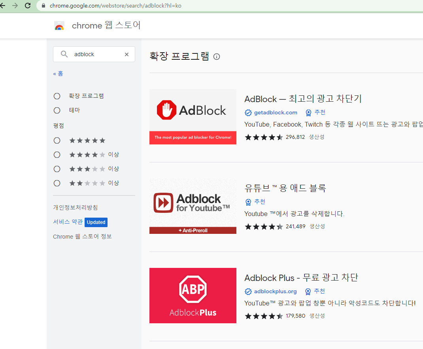Go back with browser back arrow
Screen dimensions: 423x349
click(3, 6)
